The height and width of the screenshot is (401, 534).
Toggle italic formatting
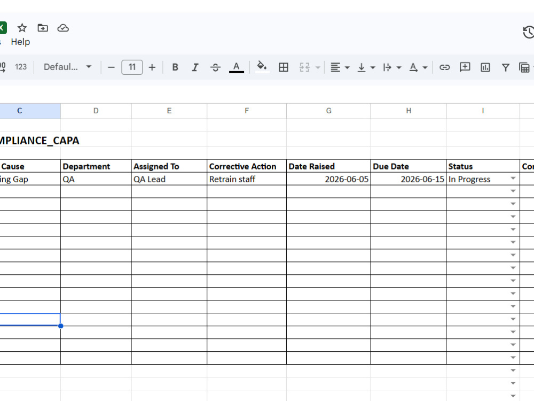195,67
